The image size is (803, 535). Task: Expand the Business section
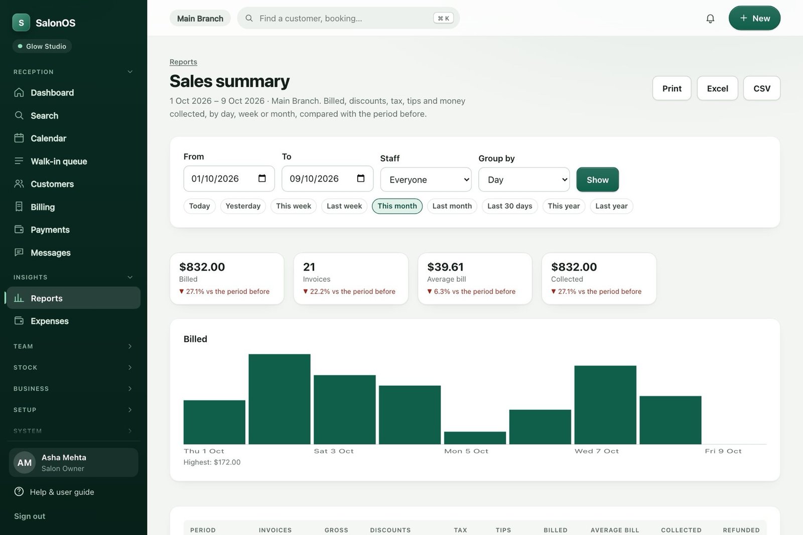pyautogui.click(x=130, y=388)
